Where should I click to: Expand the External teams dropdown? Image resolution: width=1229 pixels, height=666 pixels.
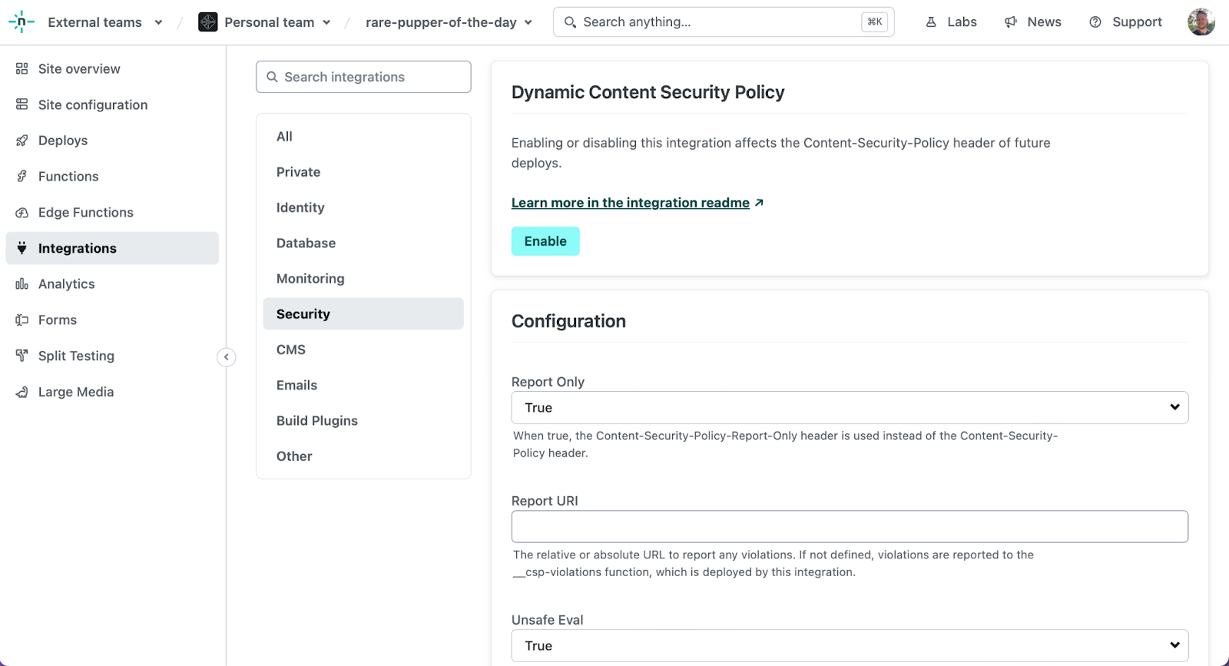(x=158, y=22)
